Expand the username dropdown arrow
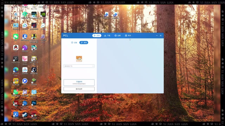 [x=93, y=66]
